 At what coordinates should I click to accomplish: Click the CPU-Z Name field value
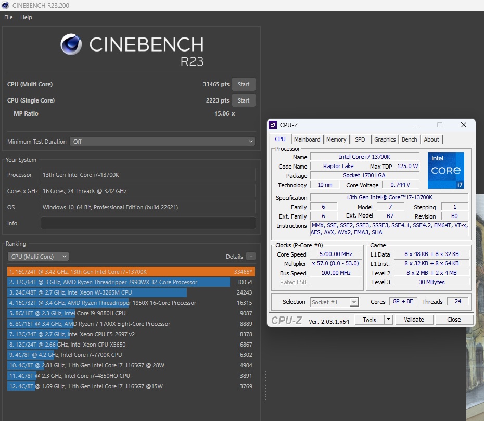pyautogui.click(x=364, y=157)
